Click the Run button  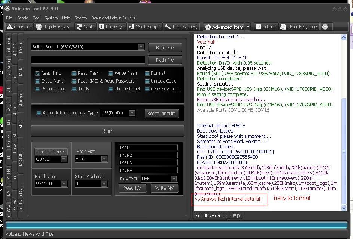pos(107,131)
